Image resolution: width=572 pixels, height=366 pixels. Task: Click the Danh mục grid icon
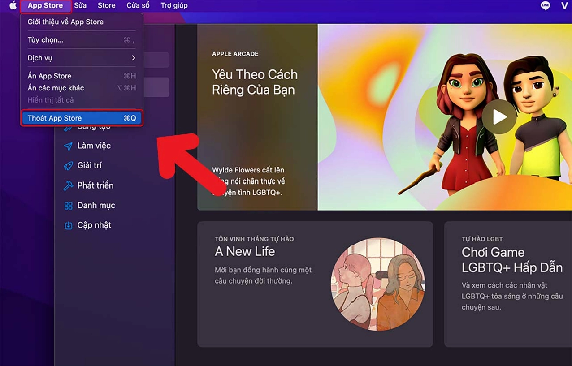[x=68, y=206]
